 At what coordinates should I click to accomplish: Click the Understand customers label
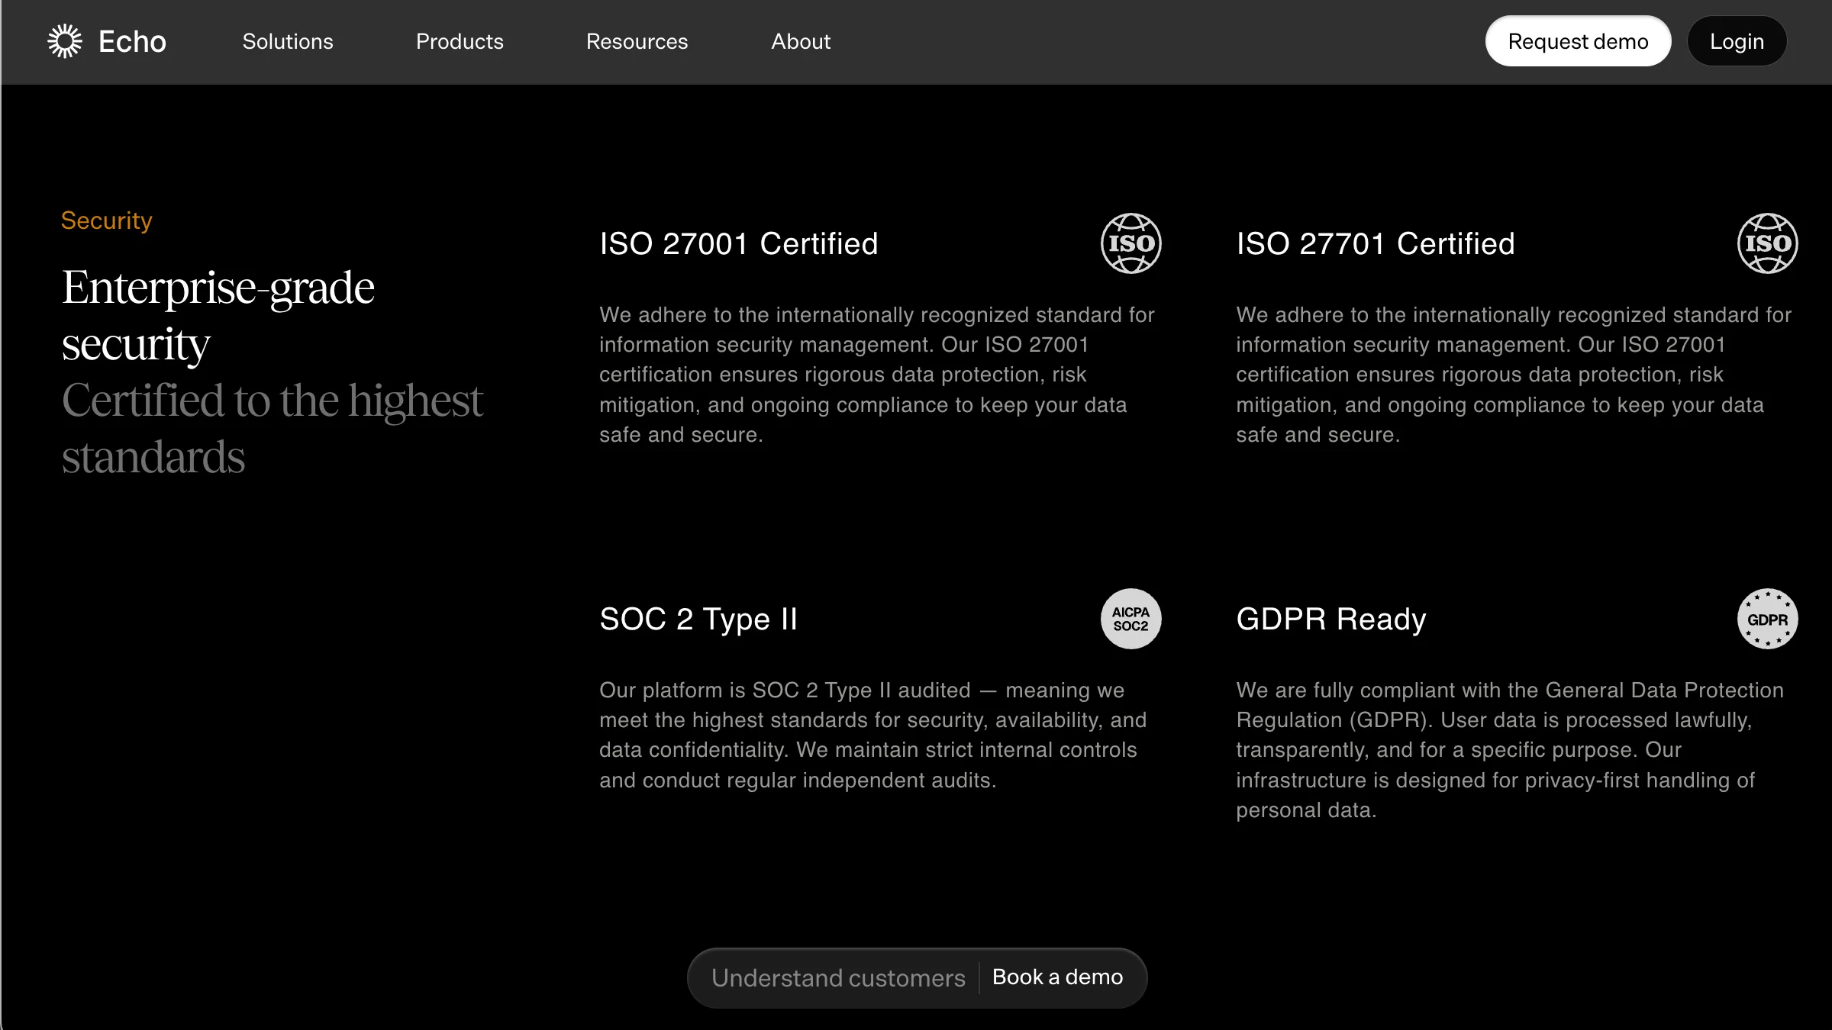[x=838, y=977]
